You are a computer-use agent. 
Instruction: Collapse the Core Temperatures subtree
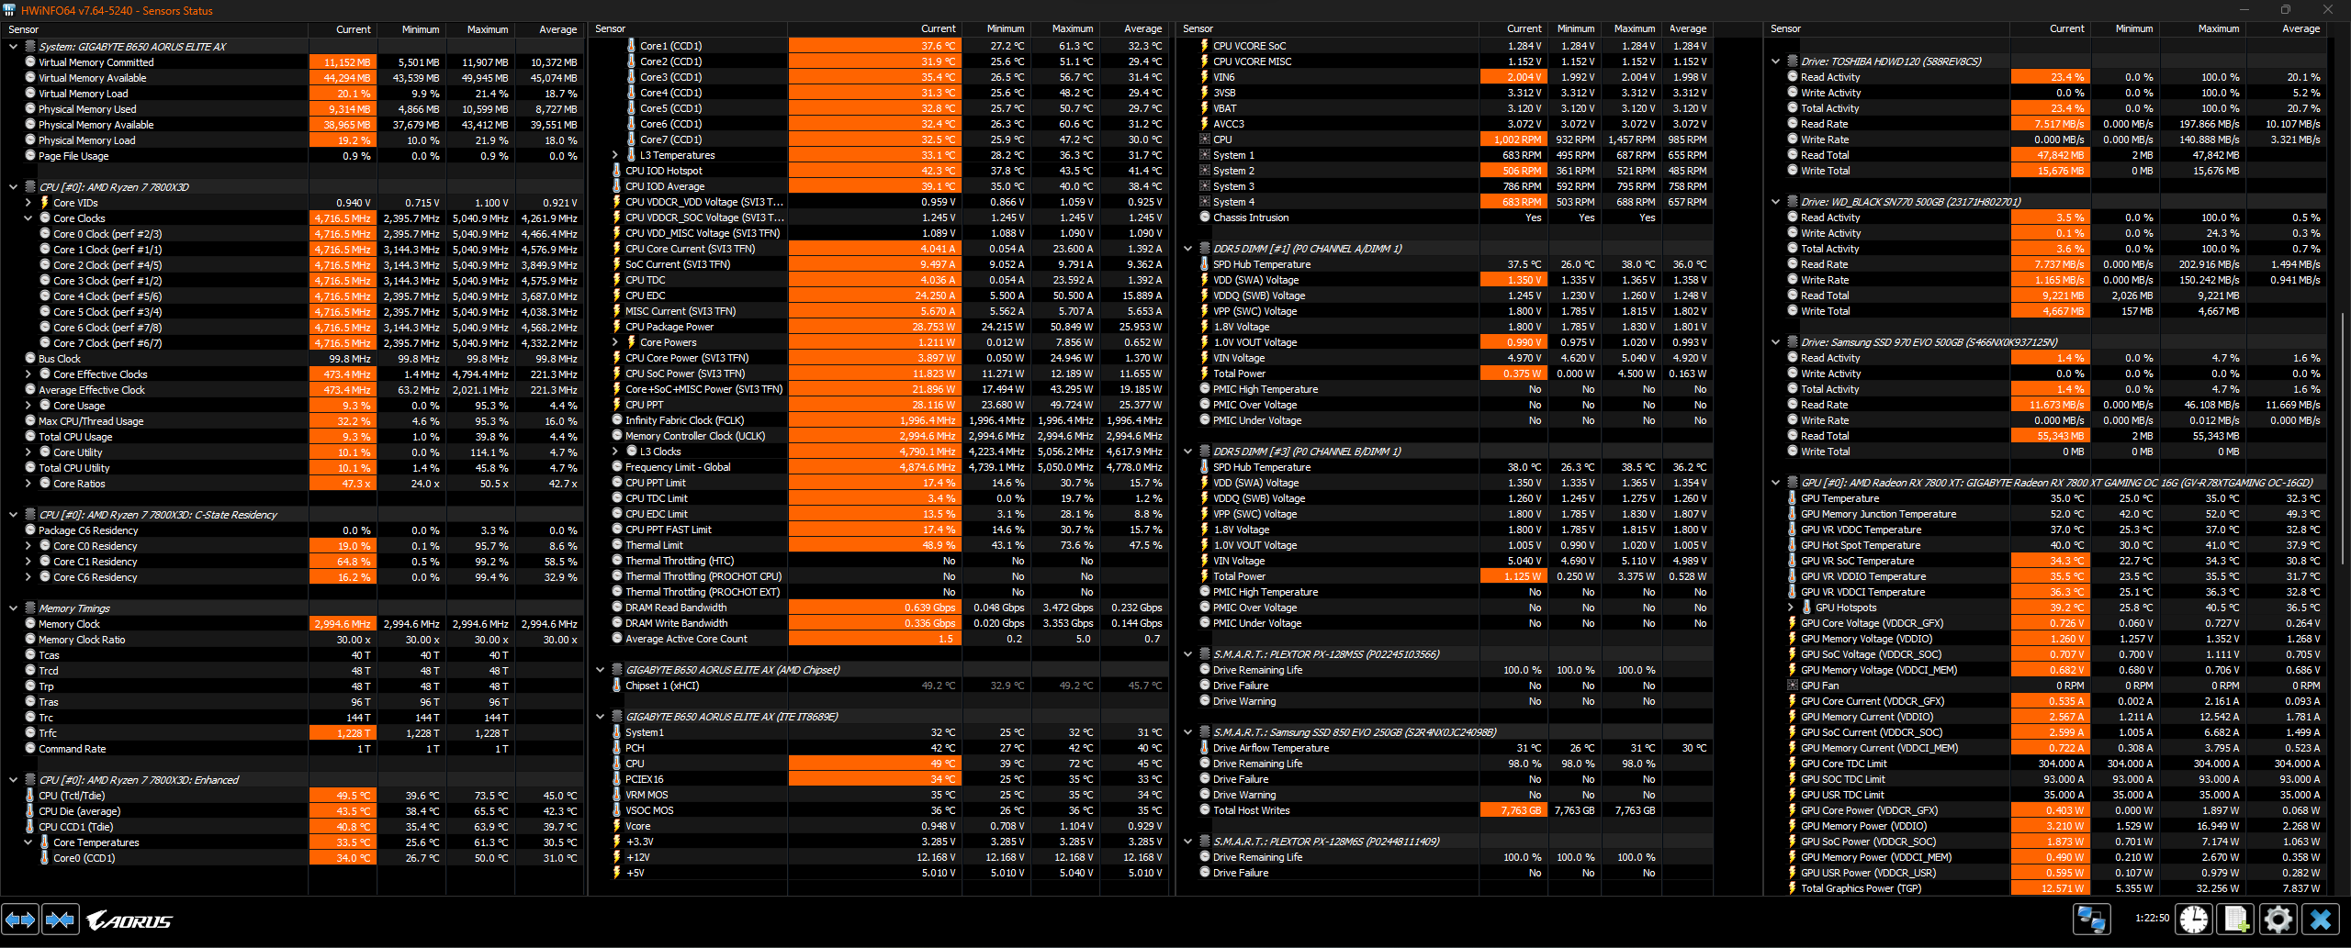tap(28, 842)
